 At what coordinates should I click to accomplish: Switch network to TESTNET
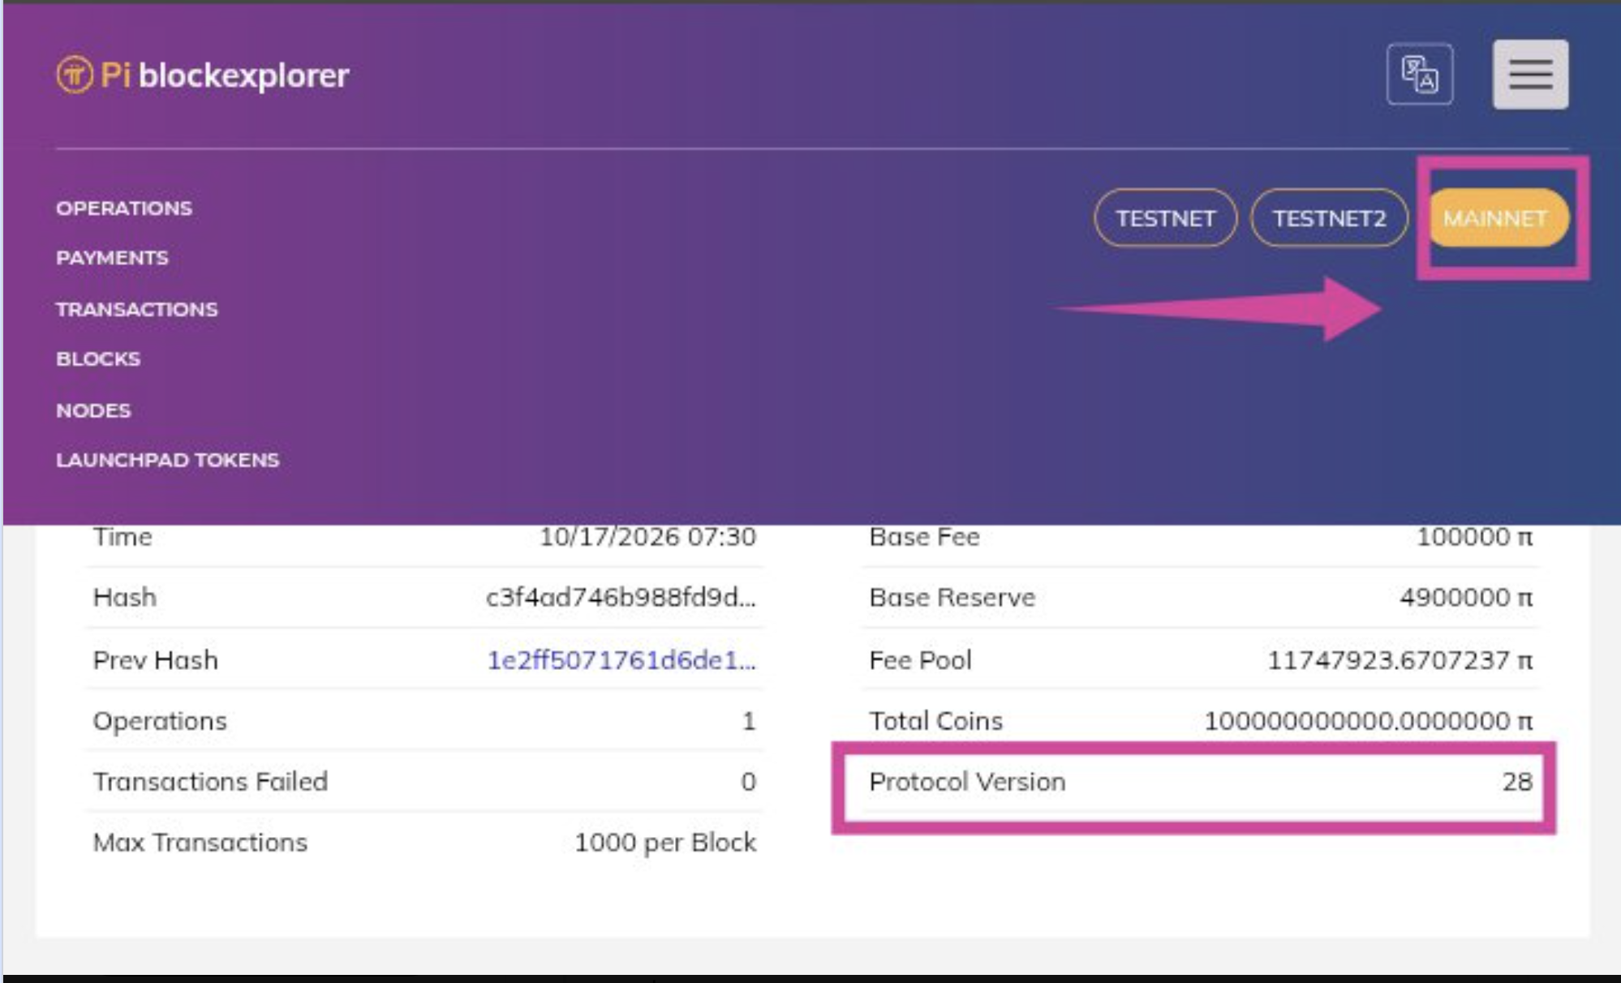pos(1165,218)
